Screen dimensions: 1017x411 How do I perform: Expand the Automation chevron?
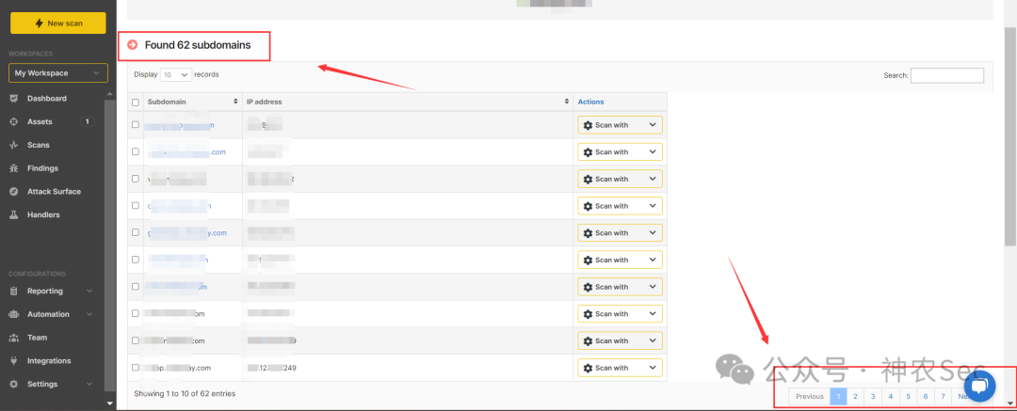89,314
